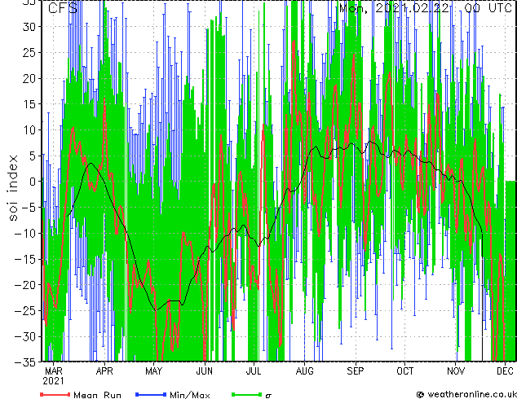The height and width of the screenshot is (399, 517).
Task: Click the -5 y-axis tick label
Action: pos(29,208)
